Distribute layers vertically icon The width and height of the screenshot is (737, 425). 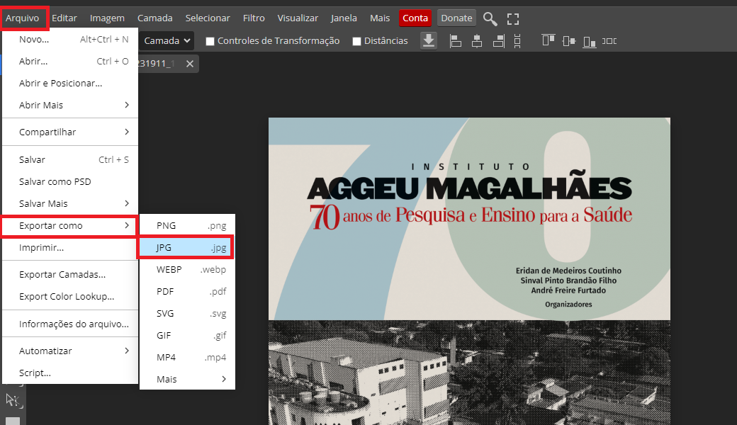(517, 41)
